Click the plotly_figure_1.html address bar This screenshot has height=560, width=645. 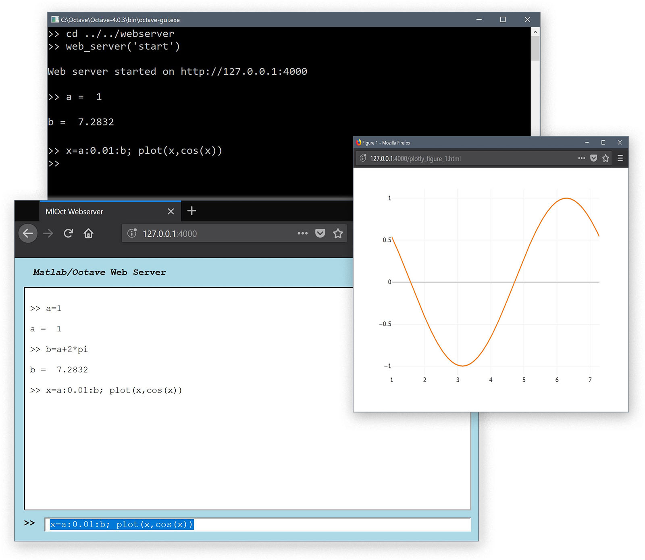point(483,158)
